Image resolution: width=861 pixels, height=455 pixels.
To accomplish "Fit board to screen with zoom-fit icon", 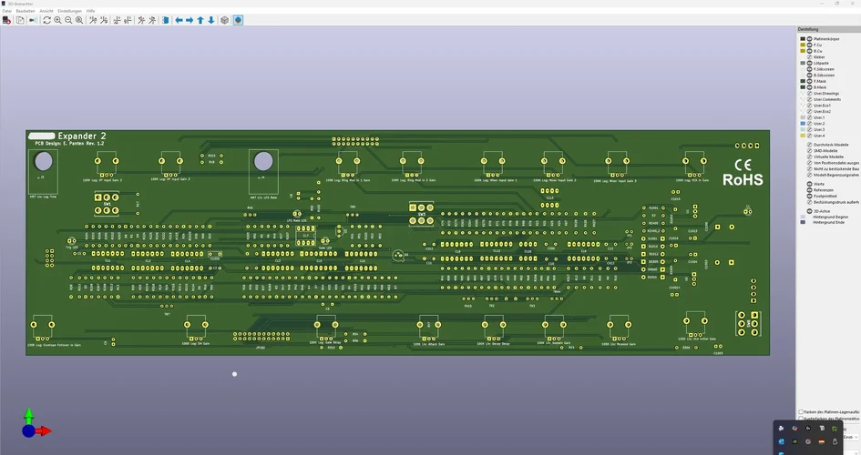I will pos(79,20).
